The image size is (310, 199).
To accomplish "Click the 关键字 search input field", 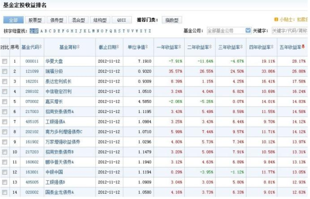I will (290, 30).
